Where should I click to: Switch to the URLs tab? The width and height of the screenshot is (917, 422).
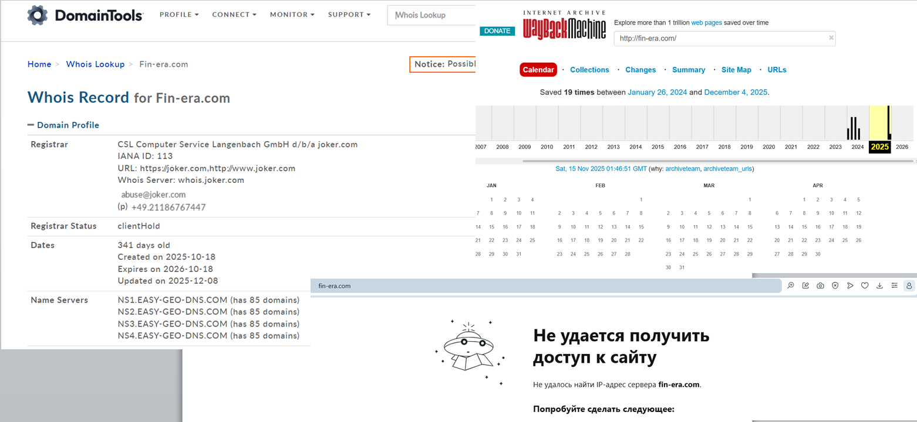[x=777, y=70]
